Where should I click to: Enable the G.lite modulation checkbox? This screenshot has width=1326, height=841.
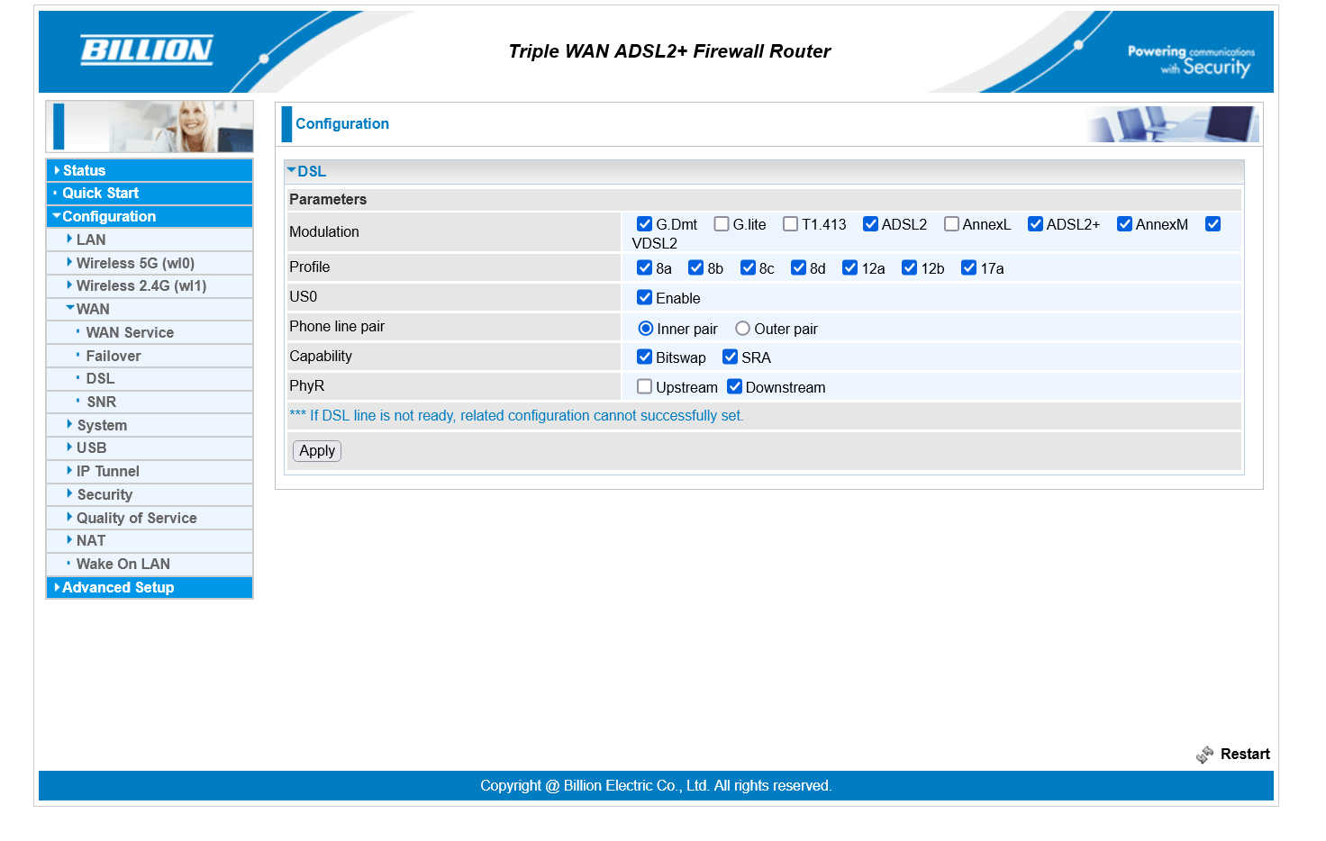pyautogui.click(x=722, y=224)
